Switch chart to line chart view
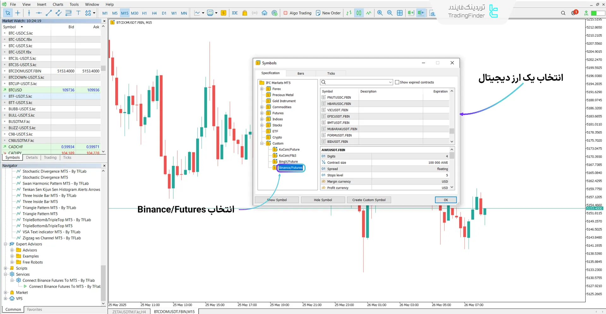606x314 pixels. [369, 13]
